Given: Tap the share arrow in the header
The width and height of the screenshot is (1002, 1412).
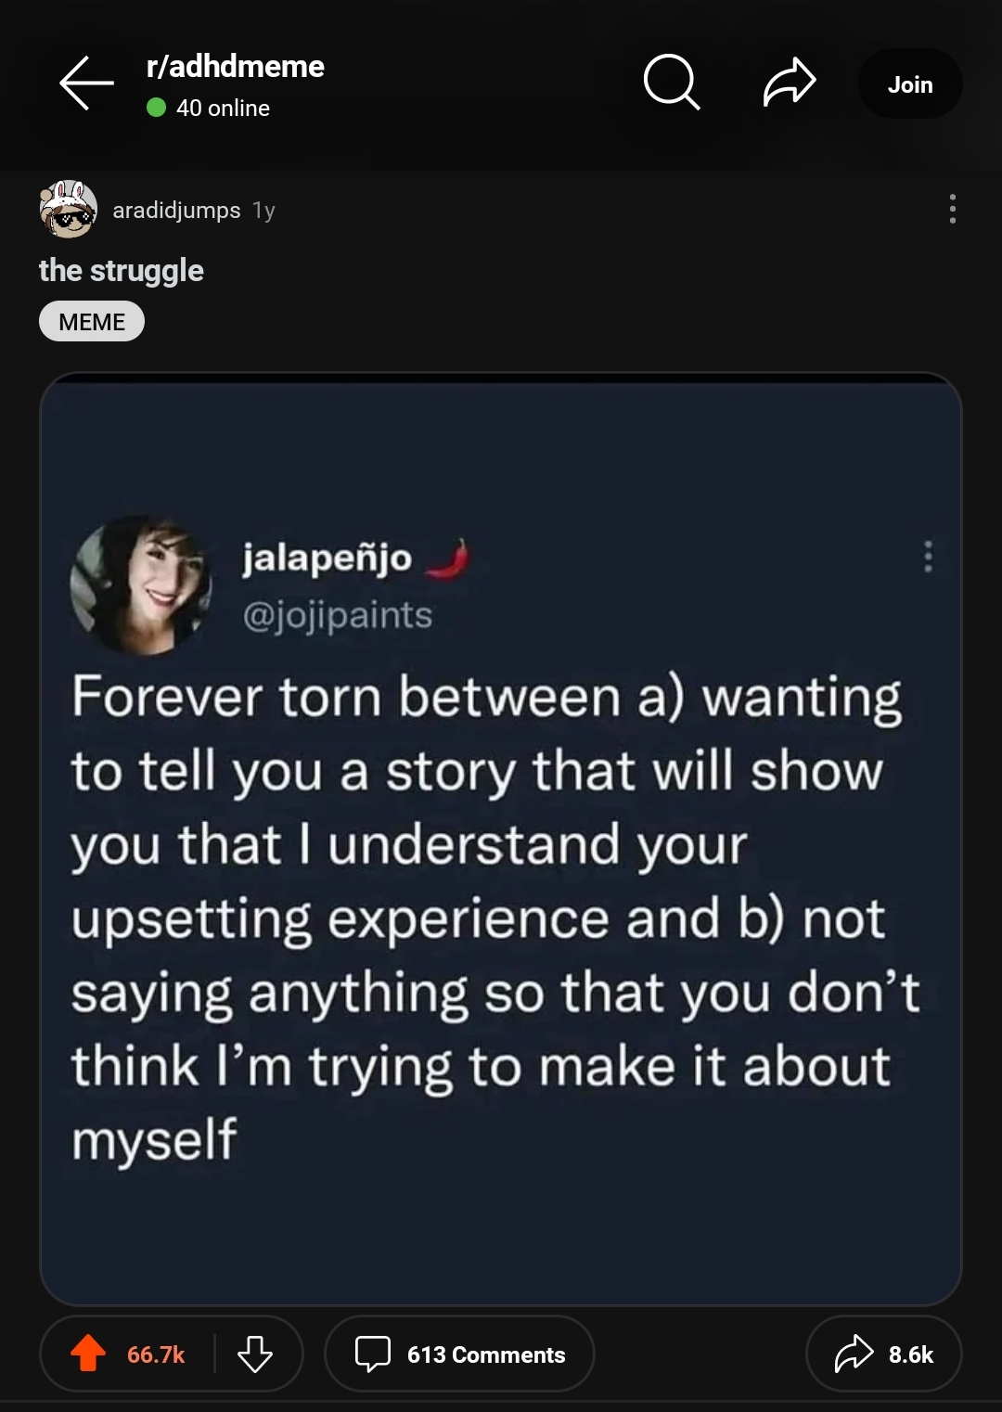Looking at the screenshot, I should pyautogui.click(x=790, y=83).
